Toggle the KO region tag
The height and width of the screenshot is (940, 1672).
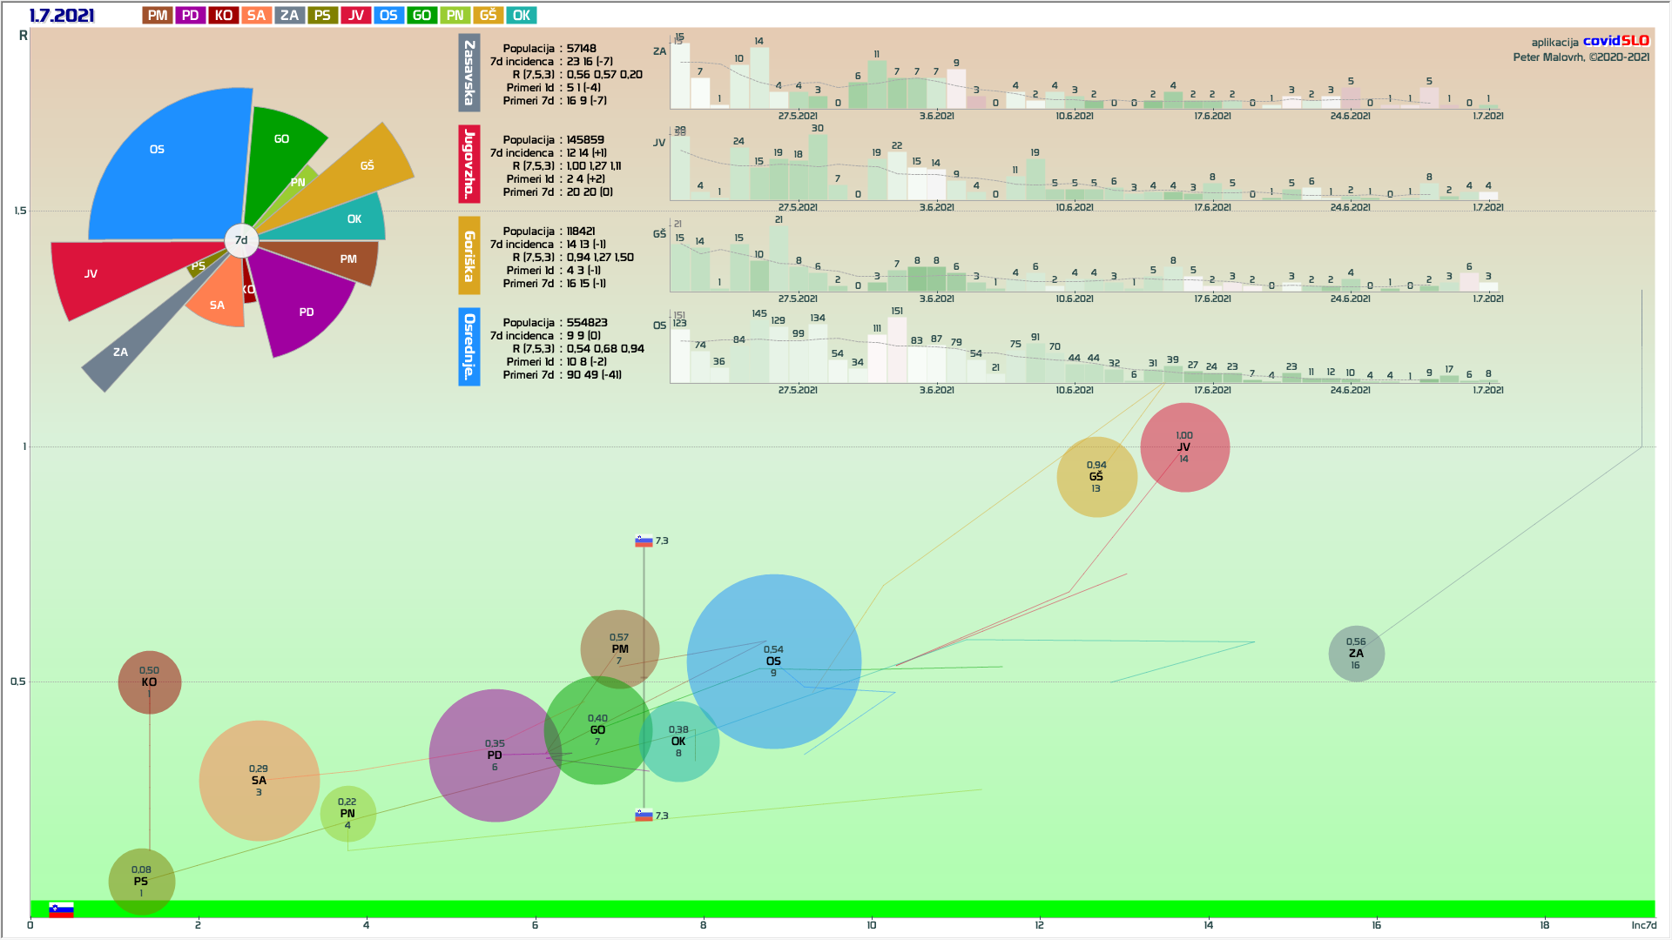point(224,16)
